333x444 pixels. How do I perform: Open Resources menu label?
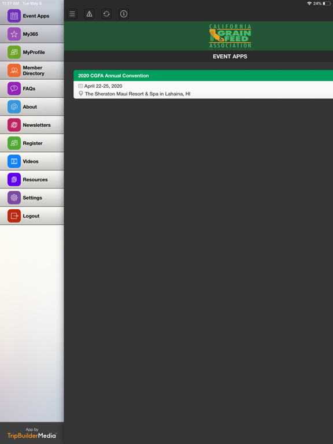coord(35,180)
